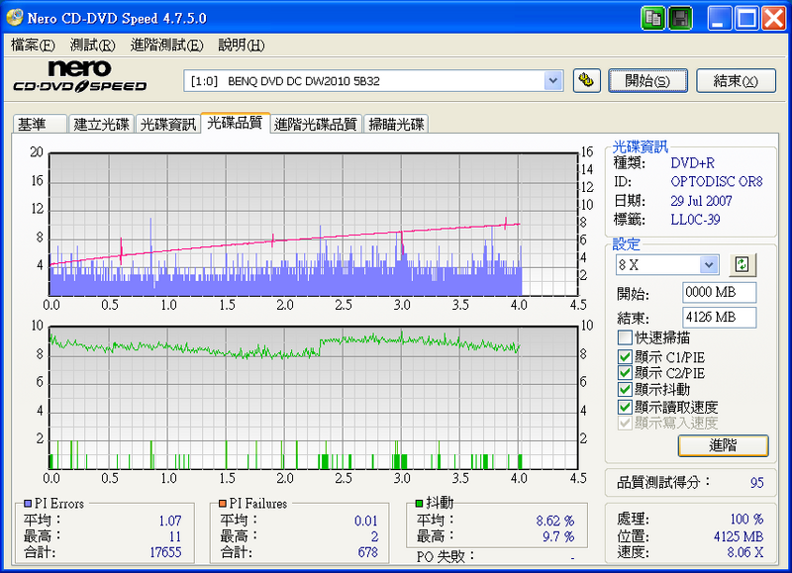Click the quality score value 95
This screenshot has height=573, width=792.
point(756,483)
